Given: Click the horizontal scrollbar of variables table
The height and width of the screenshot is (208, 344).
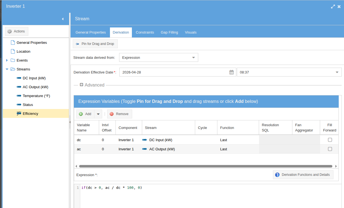Looking at the screenshot, I should 205,166.
